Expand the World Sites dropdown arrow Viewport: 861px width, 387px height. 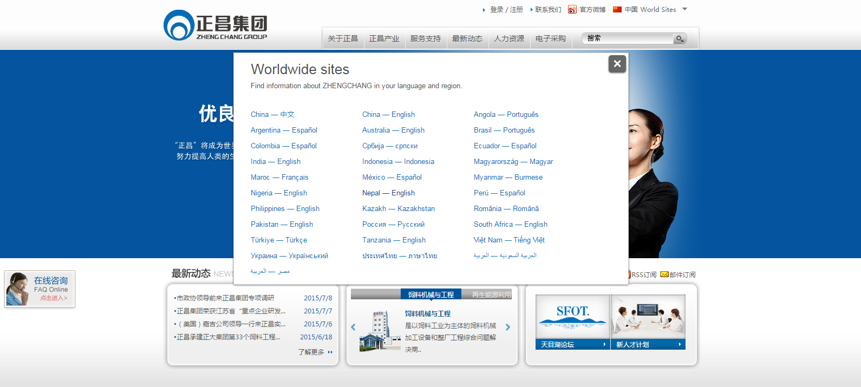pos(684,9)
